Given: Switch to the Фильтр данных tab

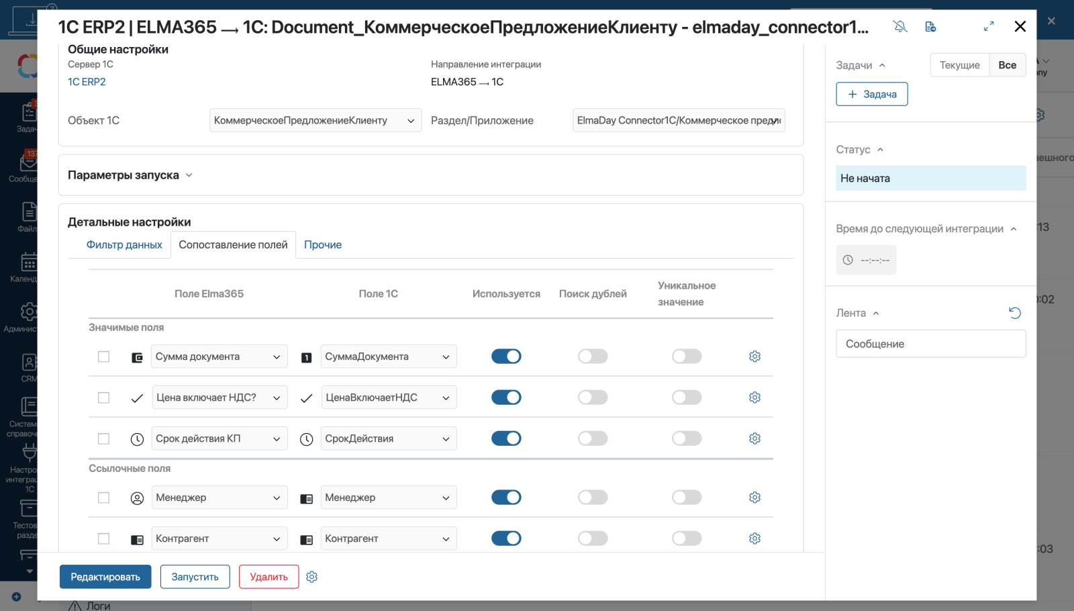Looking at the screenshot, I should click(x=124, y=245).
